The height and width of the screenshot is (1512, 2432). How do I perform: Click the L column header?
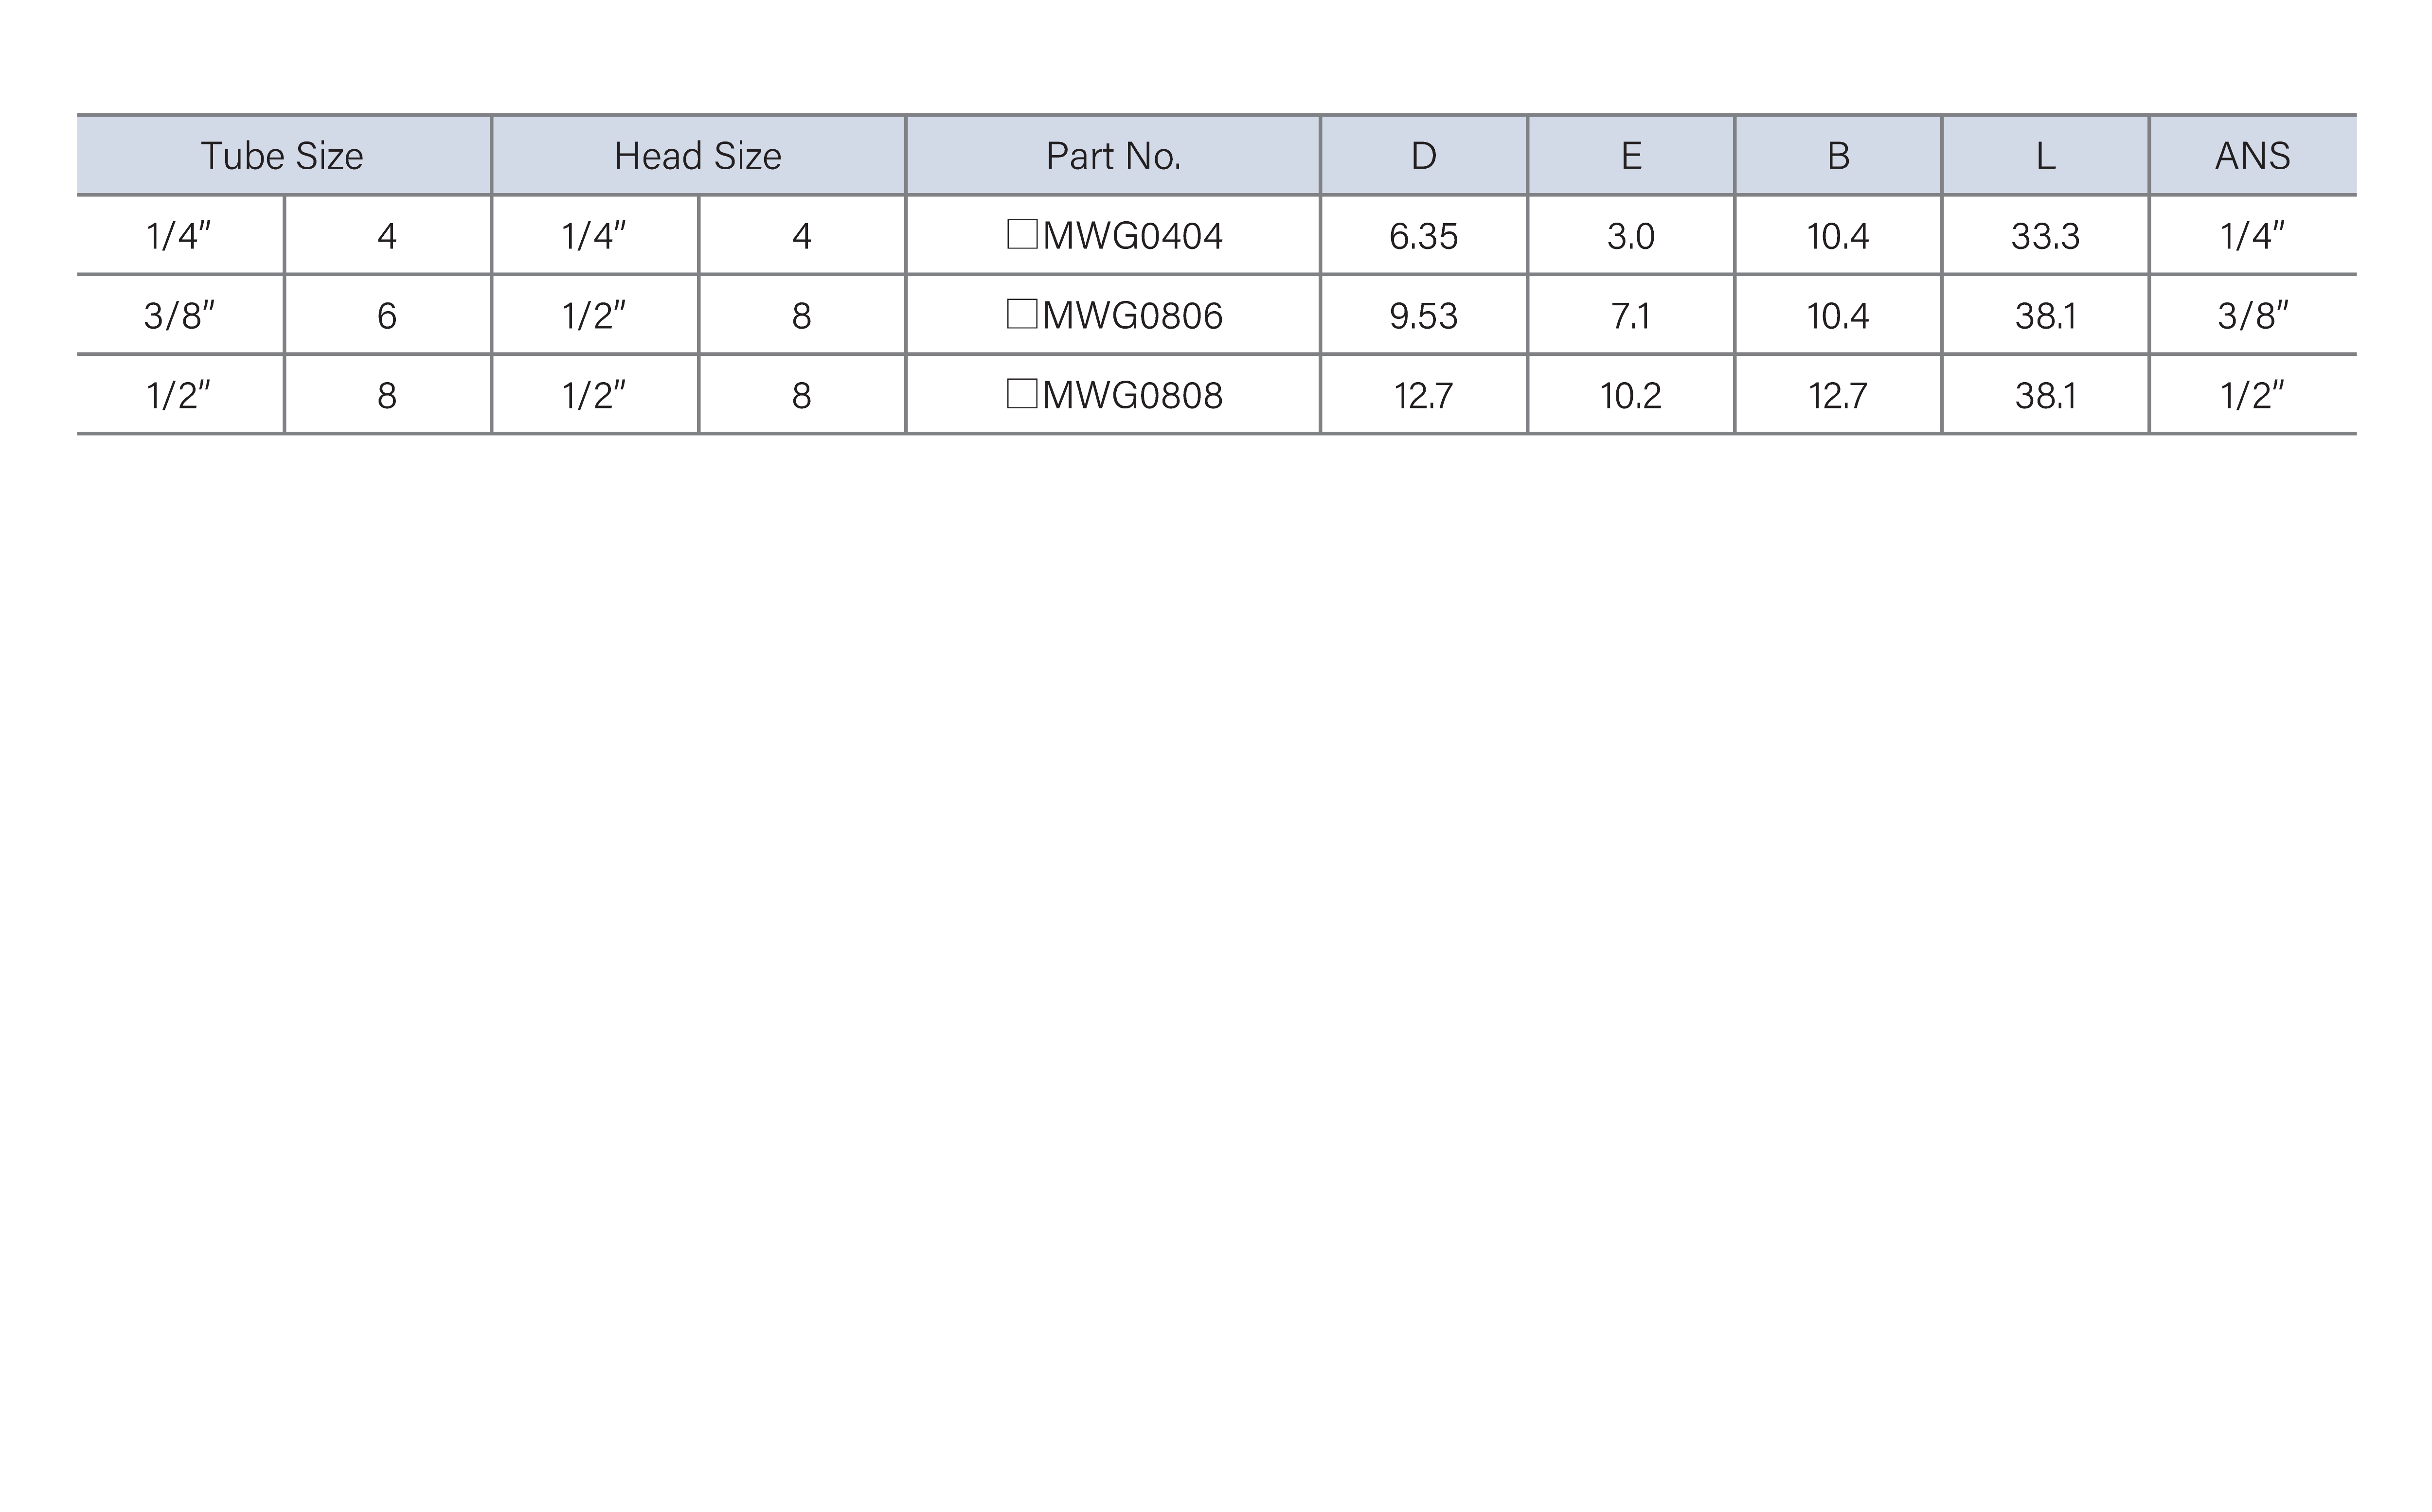(x=2046, y=156)
